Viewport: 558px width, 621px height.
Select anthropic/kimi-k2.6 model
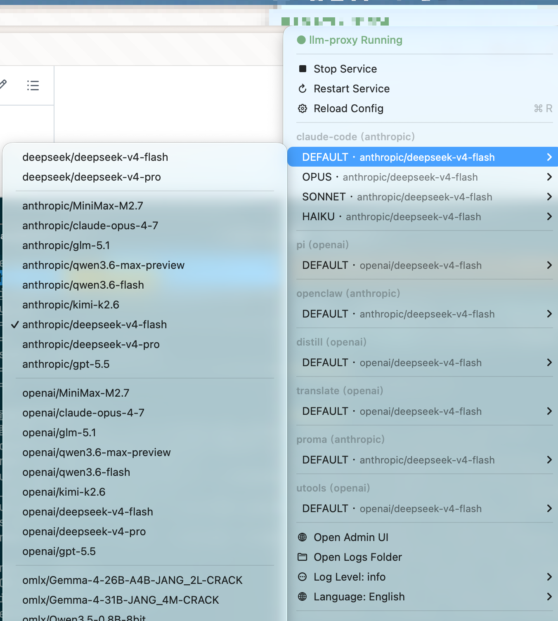[x=144, y=305]
